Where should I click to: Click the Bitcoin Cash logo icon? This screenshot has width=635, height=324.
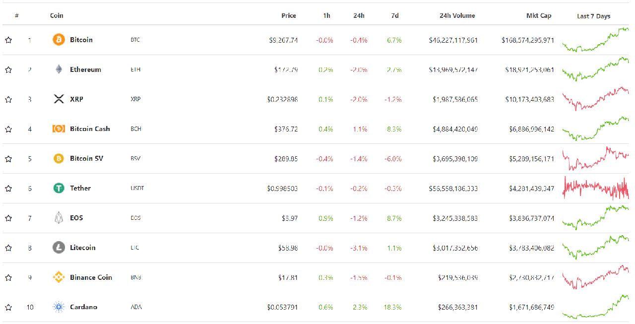(59, 129)
